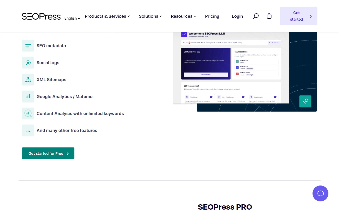This screenshot has width=339, height=212.
Task: Open the site search magnifier
Action: point(256,16)
